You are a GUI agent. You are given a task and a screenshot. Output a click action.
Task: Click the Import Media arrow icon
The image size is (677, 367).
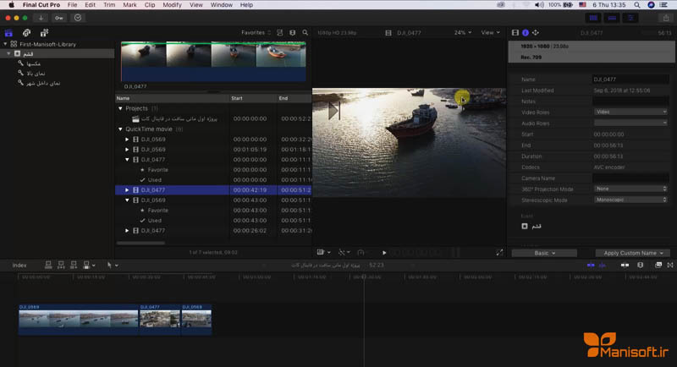(41, 18)
